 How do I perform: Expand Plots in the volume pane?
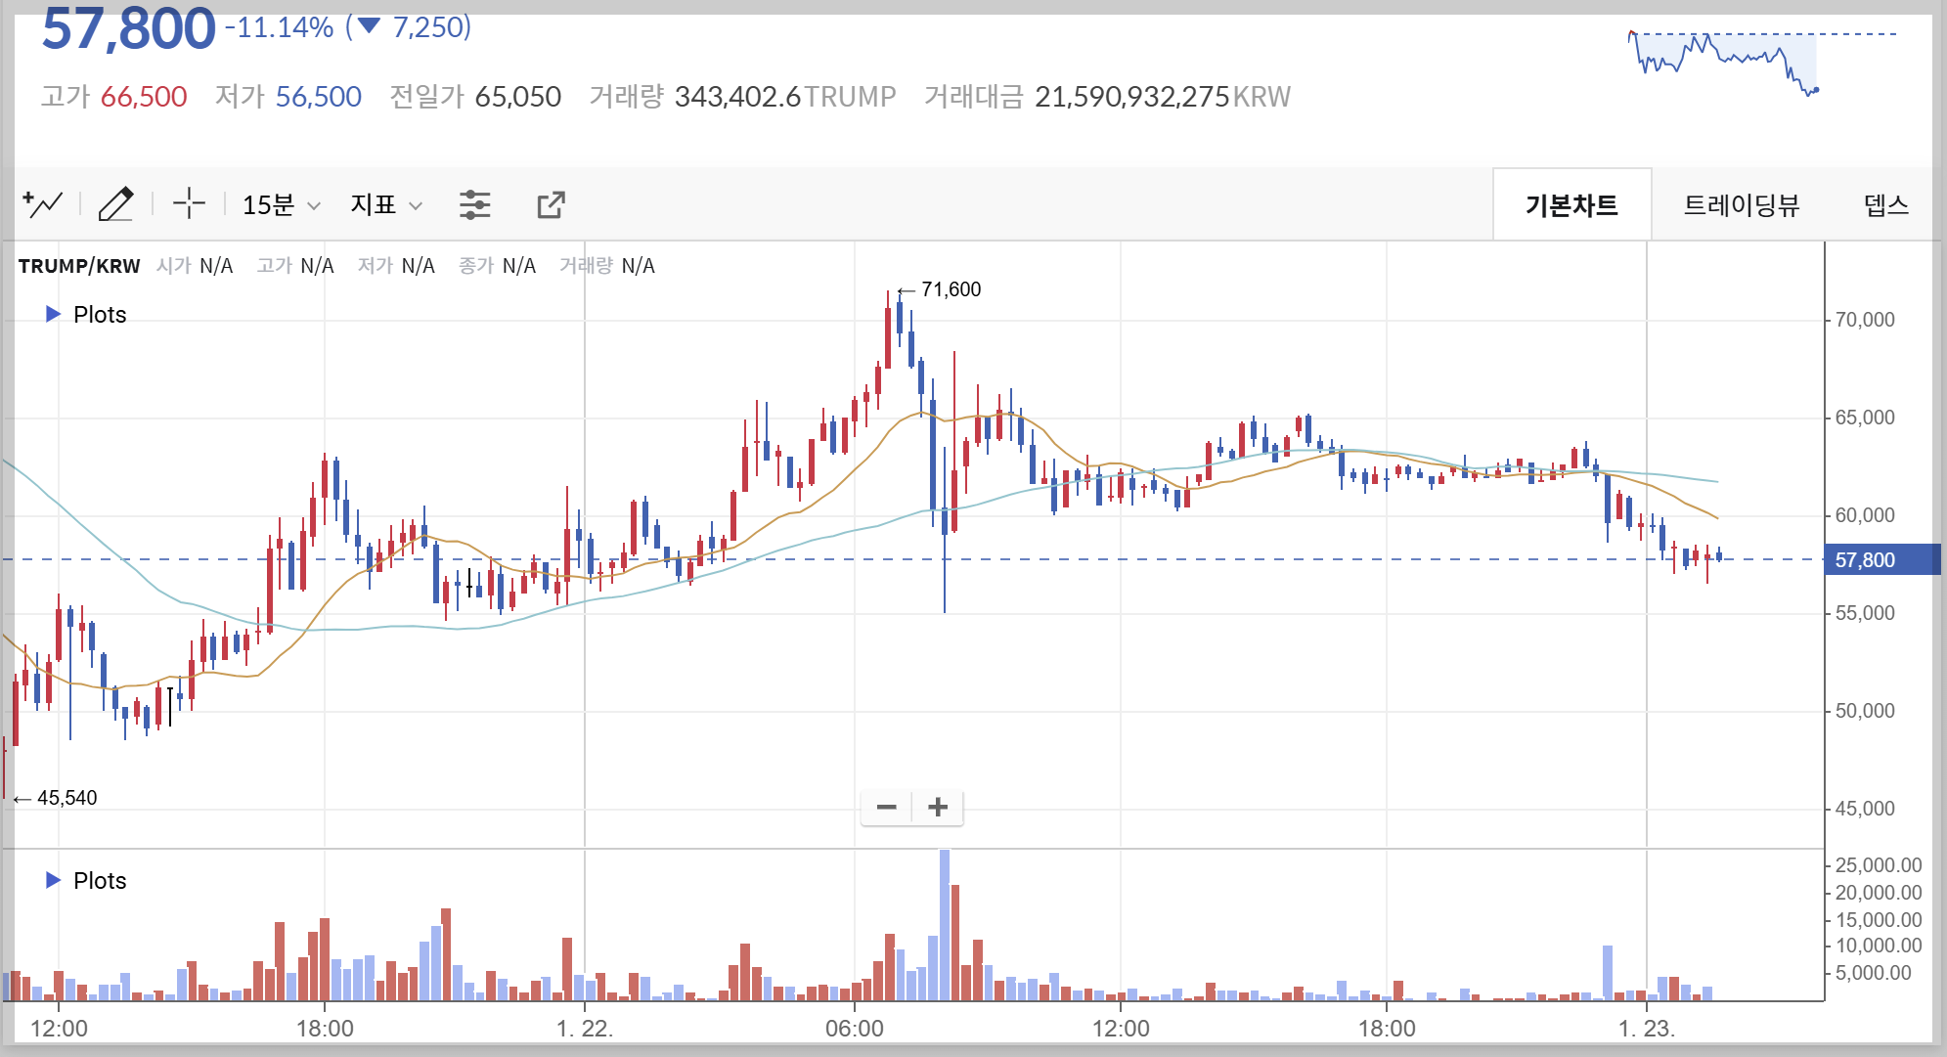(86, 881)
